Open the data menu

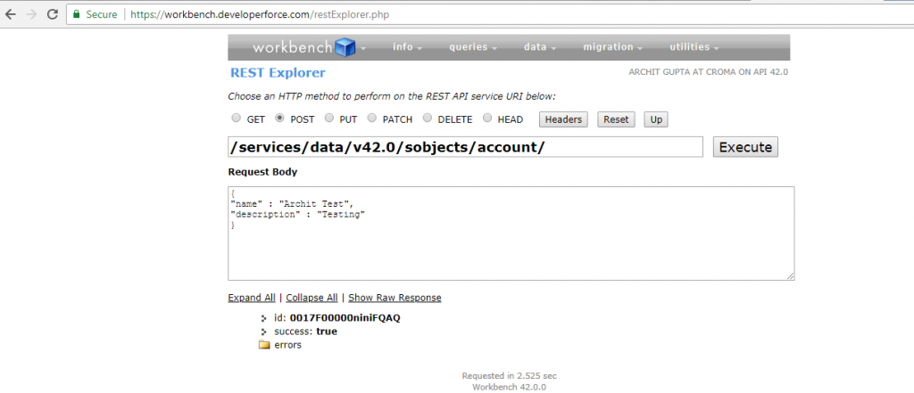(540, 47)
